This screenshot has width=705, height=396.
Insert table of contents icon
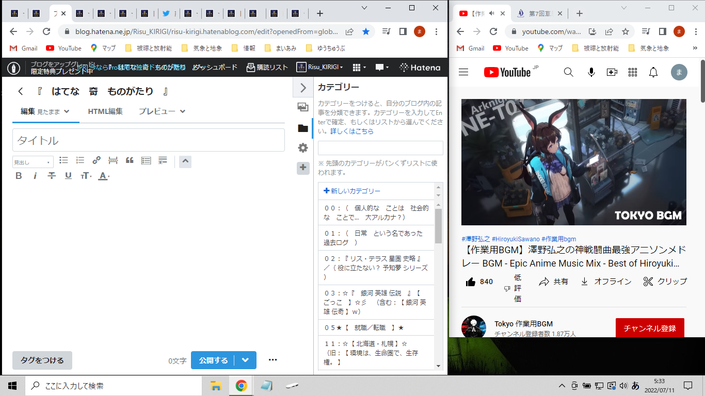tap(146, 160)
